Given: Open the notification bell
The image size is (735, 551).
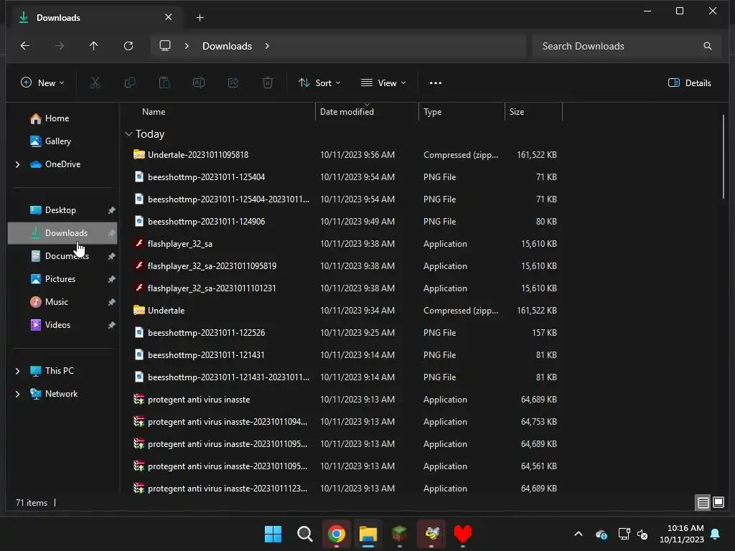Looking at the screenshot, I should click(716, 534).
